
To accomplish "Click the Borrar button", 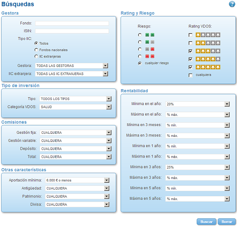I will (227, 222).
